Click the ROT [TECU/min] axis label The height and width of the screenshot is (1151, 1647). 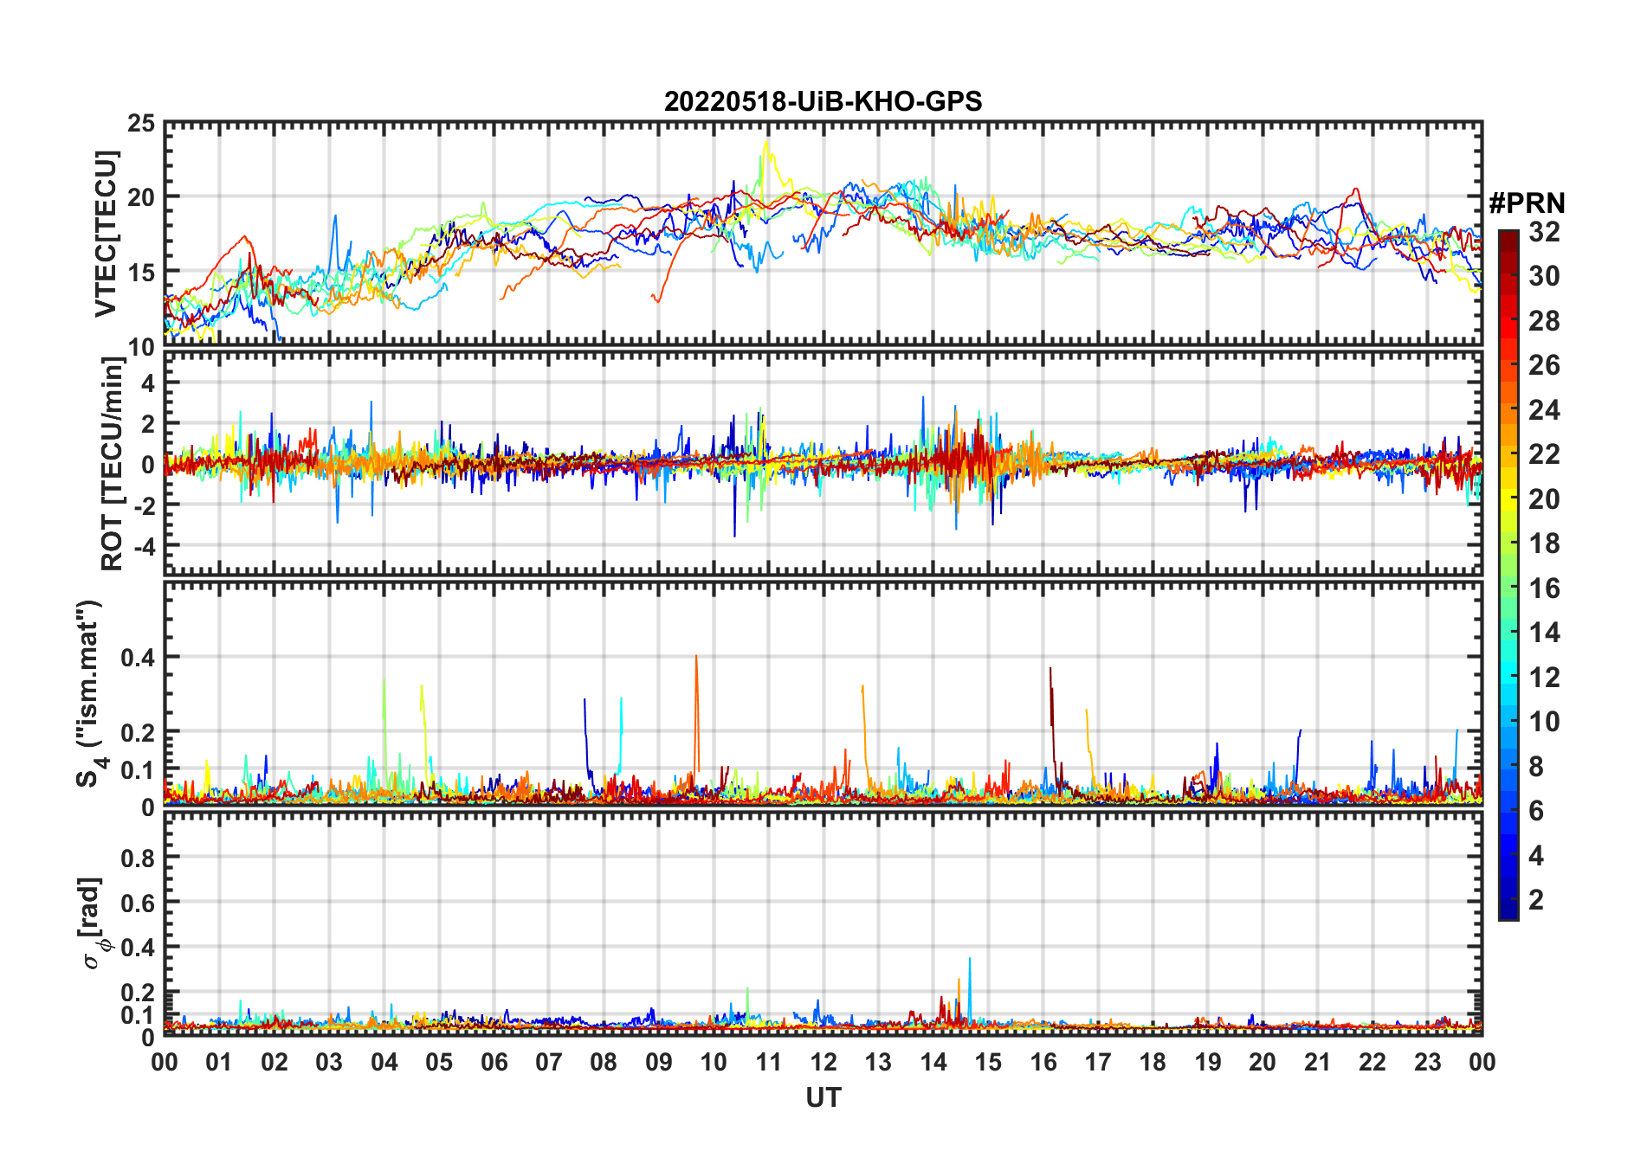[112, 463]
